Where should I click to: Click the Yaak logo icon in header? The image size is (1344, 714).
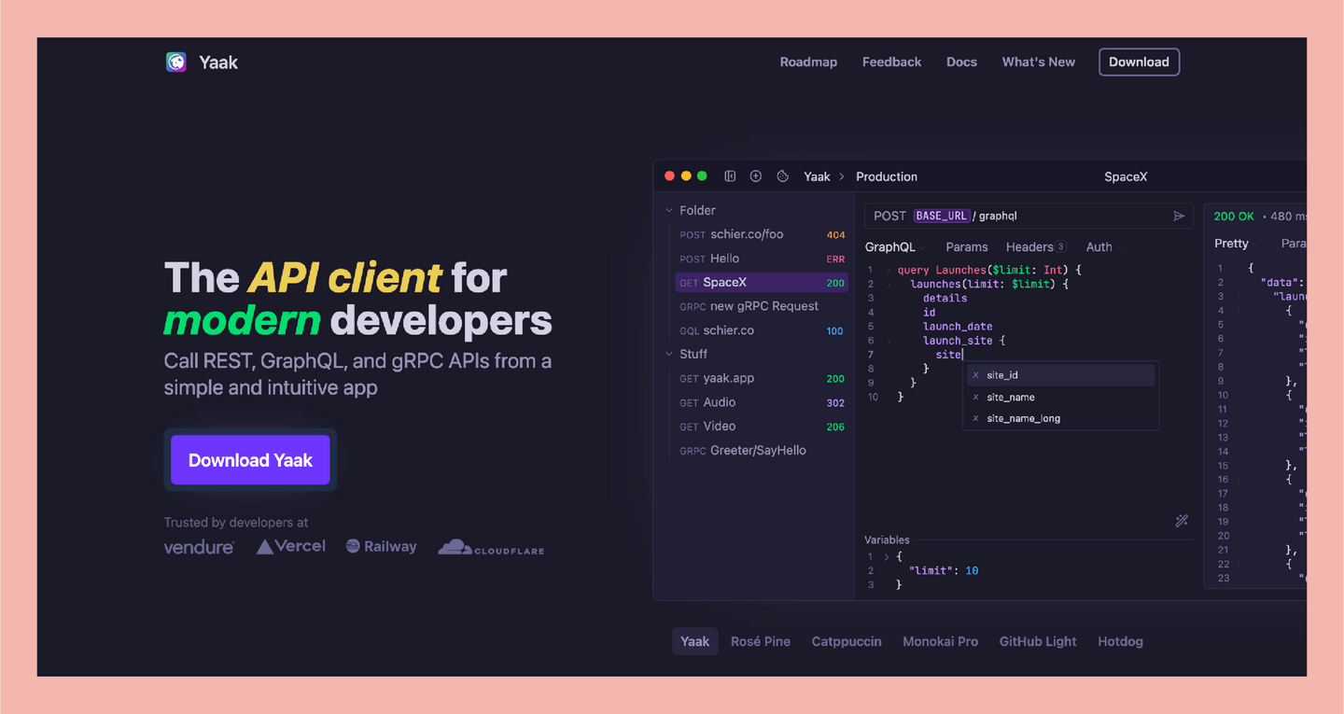[x=176, y=63]
